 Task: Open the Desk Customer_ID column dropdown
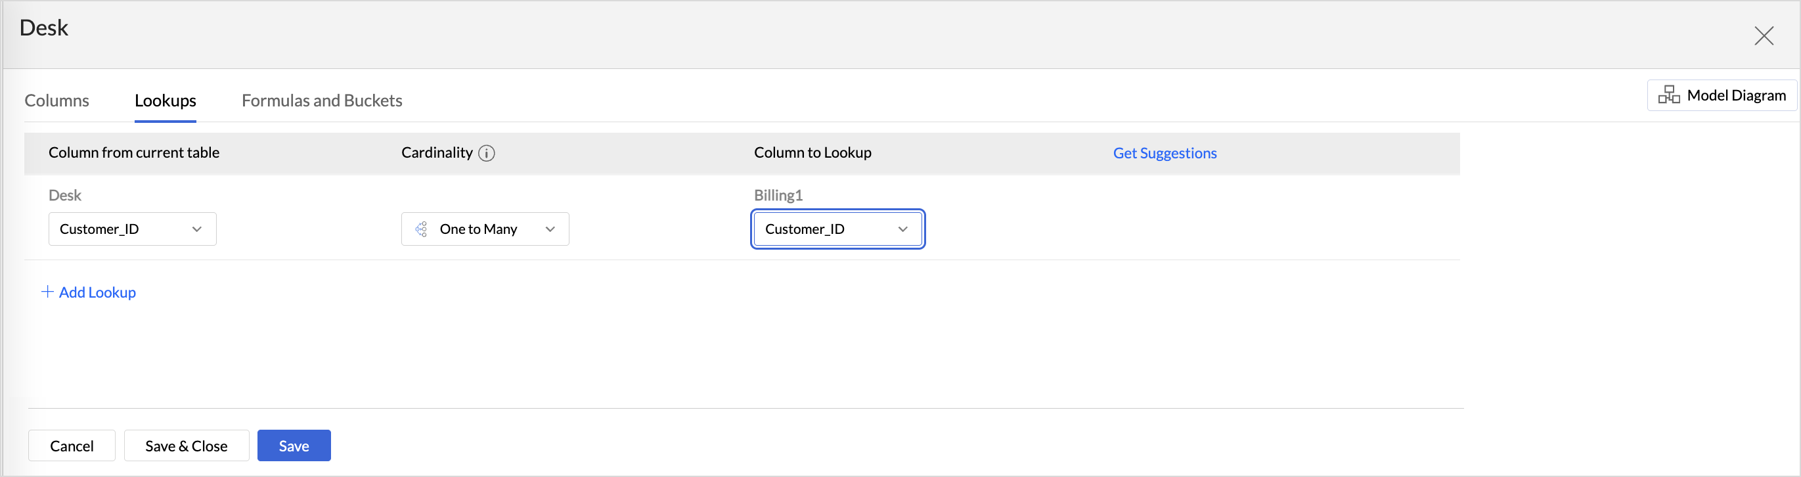click(x=119, y=229)
